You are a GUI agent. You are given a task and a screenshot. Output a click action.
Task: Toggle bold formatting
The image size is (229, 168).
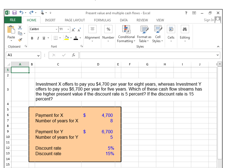tap(32, 38)
